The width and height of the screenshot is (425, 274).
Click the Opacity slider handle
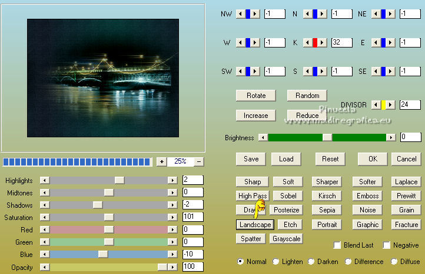[x=162, y=267]
